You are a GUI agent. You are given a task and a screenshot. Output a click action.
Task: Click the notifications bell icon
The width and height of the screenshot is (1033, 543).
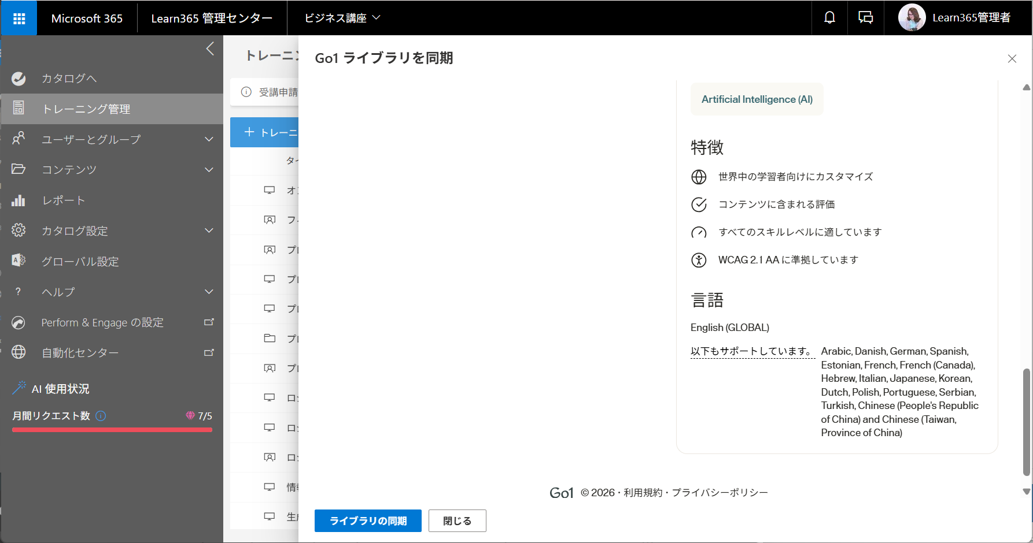(x=829, y=18)
